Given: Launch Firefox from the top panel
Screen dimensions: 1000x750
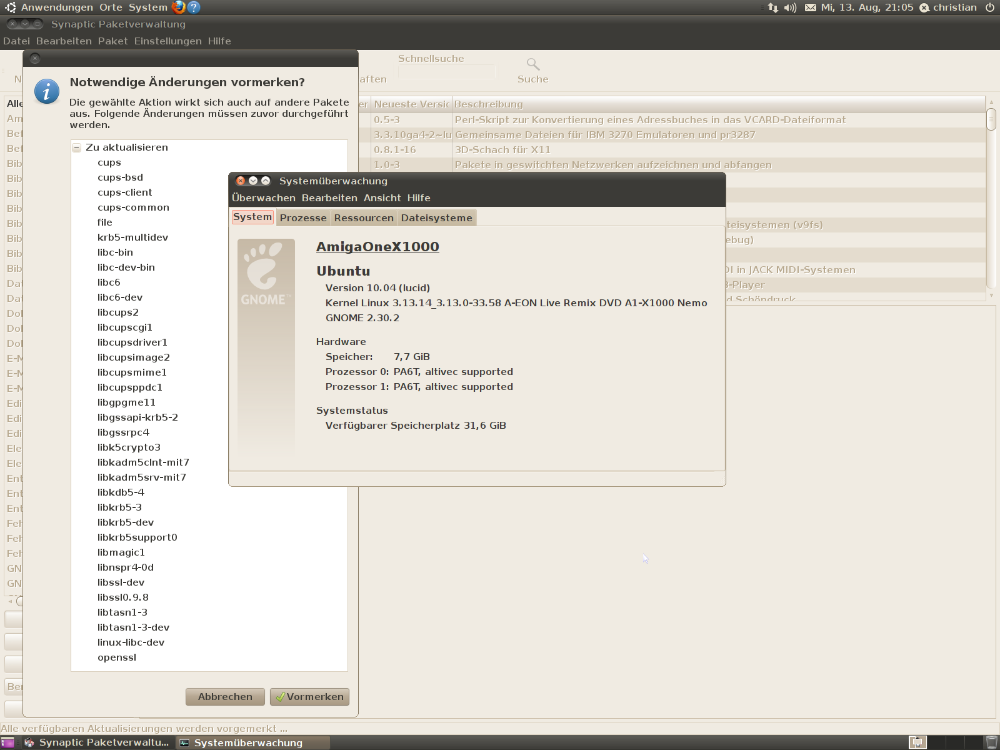Looking at the screenshot, I should (179, 7).
